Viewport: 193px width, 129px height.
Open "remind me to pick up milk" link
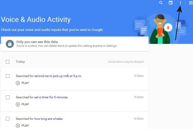point(58,76)
